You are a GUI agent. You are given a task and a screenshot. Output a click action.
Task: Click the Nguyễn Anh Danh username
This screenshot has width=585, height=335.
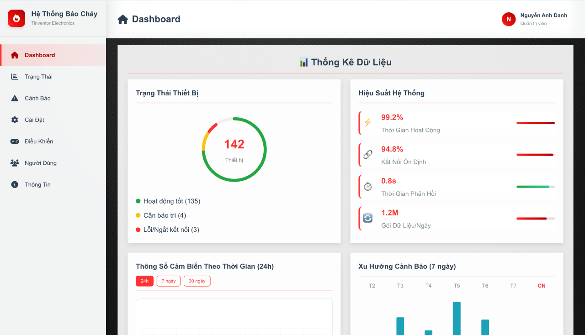[543, 16]
